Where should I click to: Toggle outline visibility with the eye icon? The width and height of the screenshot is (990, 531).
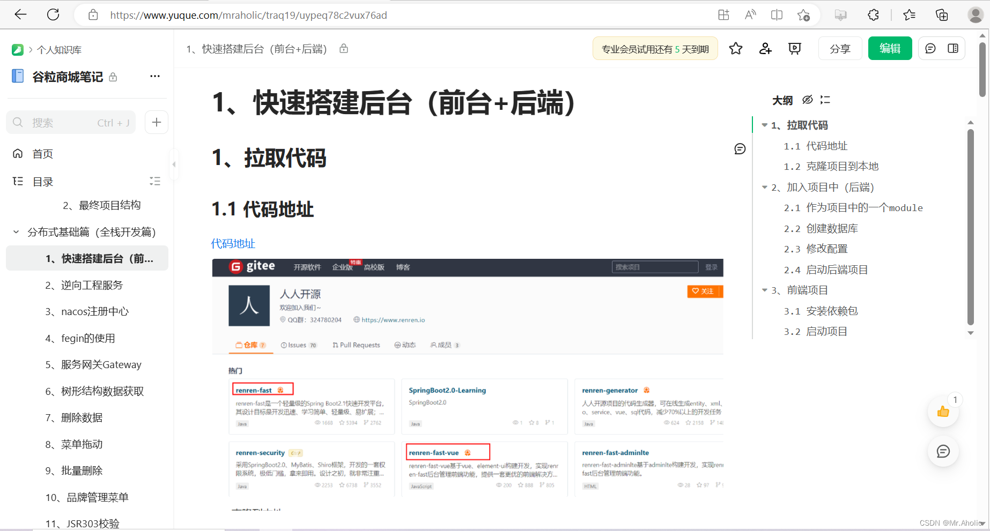click(807, 100)
